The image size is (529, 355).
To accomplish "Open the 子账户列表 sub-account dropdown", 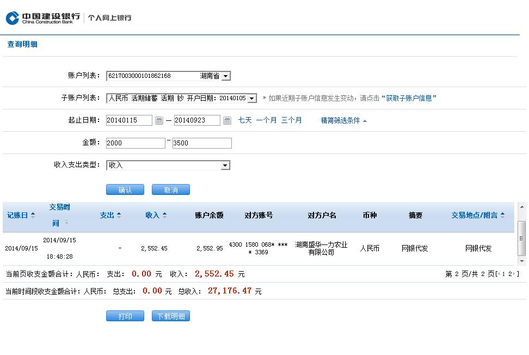I will (251, 98).
